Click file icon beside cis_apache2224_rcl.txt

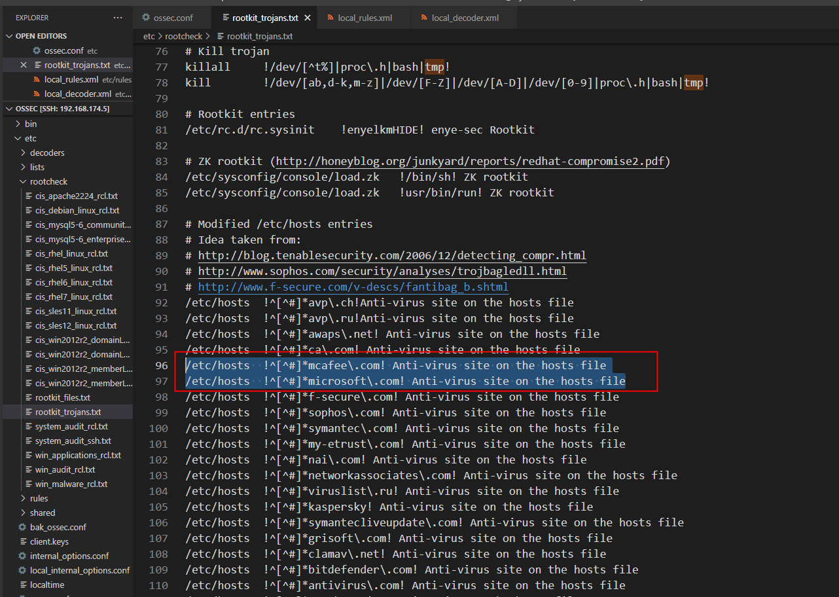tap(28, 196)
